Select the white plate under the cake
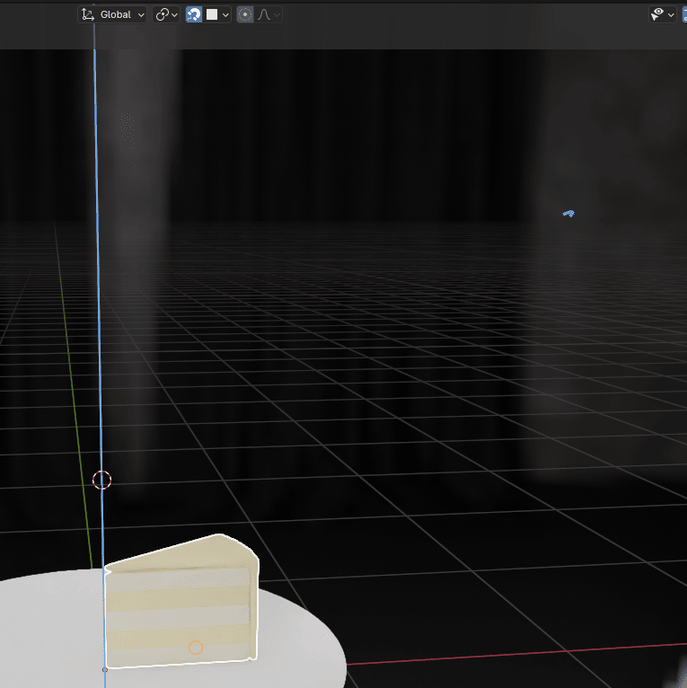Screen dimensions: 687x688 (x=296, y=647)
